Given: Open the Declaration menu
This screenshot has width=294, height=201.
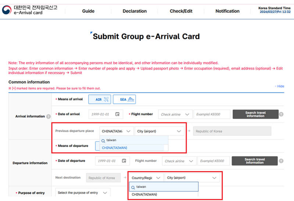Looking at the screenshot, I should [135, 11].
